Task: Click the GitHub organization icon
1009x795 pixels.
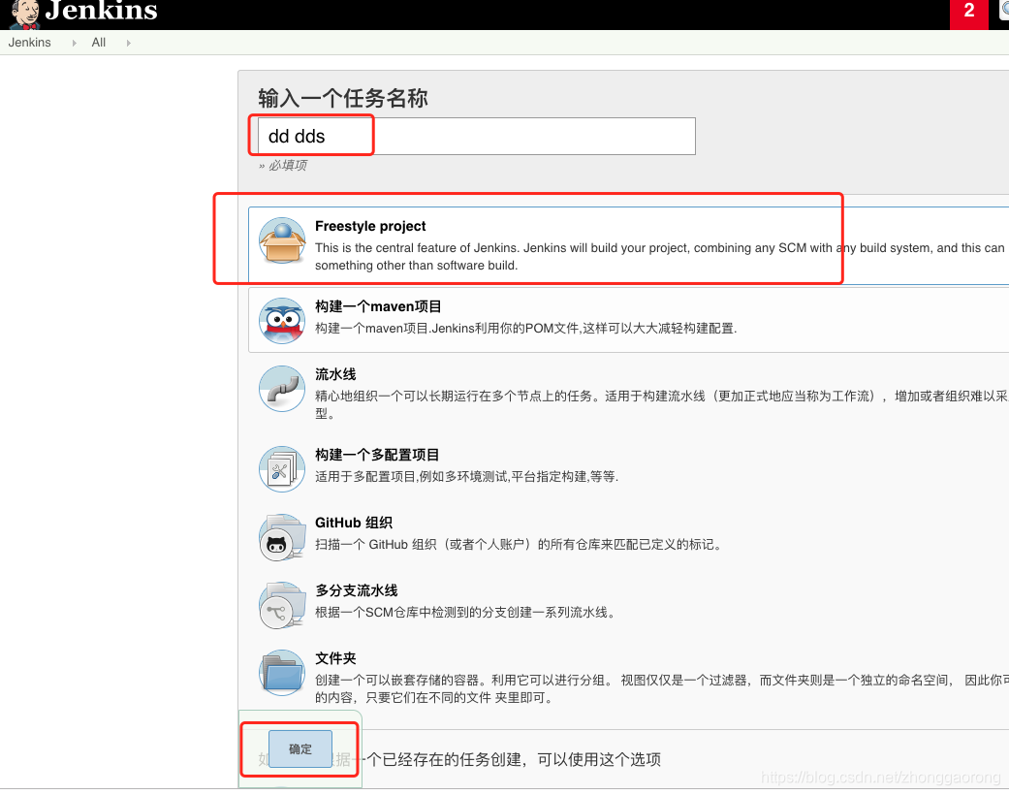Action: click(x=282, y=537)
